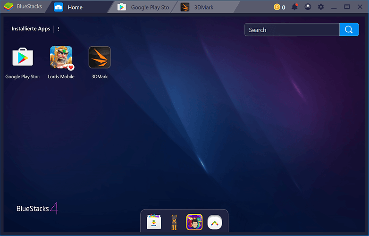
Task: Switch to the Google Play Store tab
Action: pos(144,7)
